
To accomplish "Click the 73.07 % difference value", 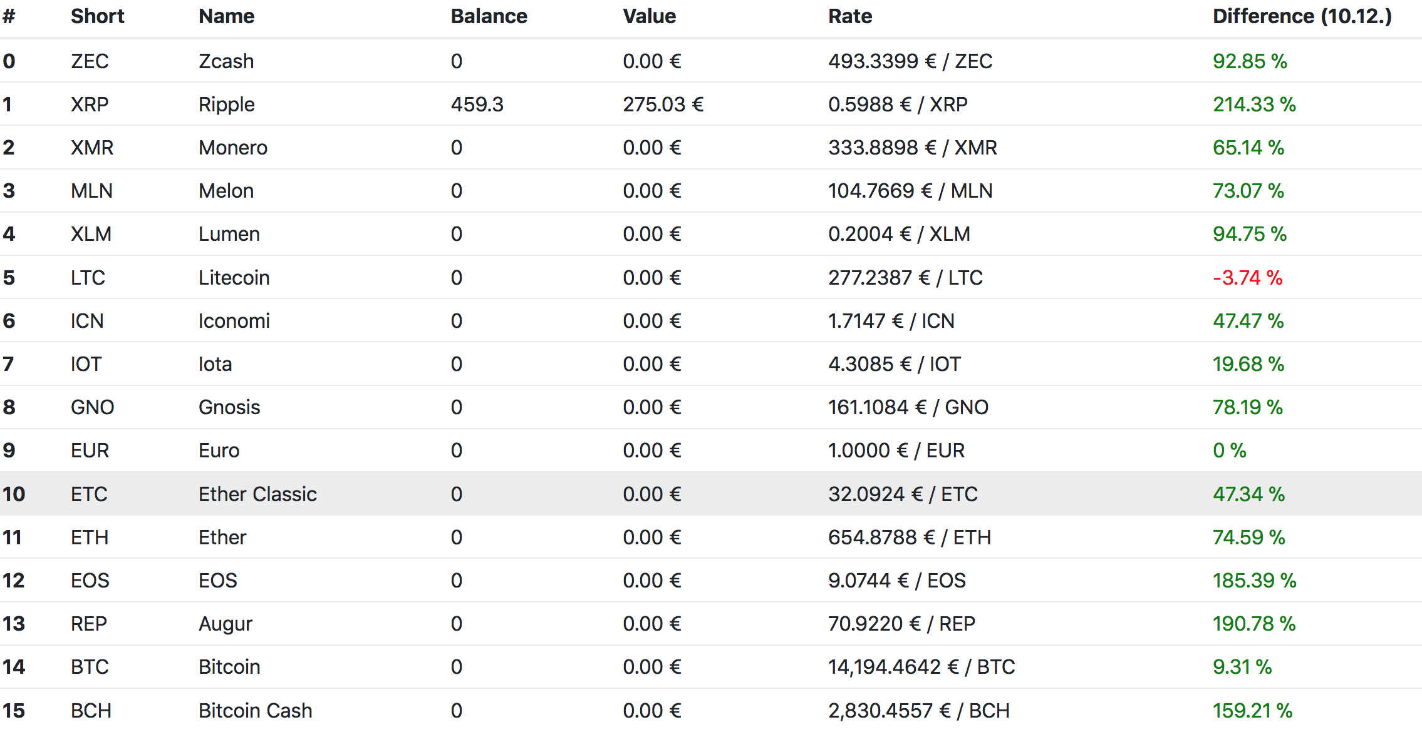I will [x=1248, y=191].
